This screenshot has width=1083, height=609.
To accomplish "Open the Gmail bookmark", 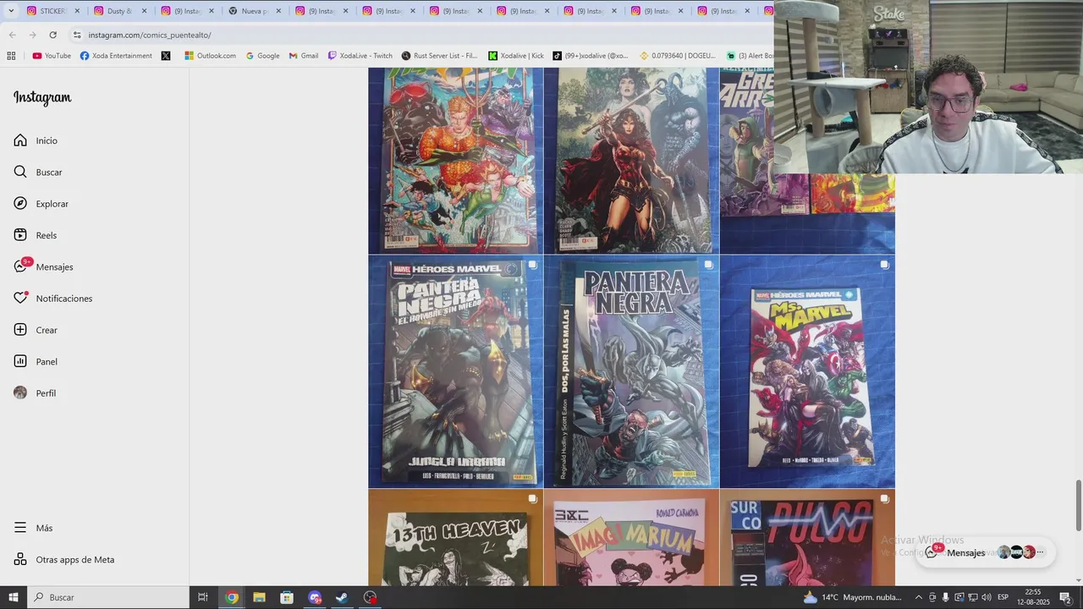I will point(304,56).
